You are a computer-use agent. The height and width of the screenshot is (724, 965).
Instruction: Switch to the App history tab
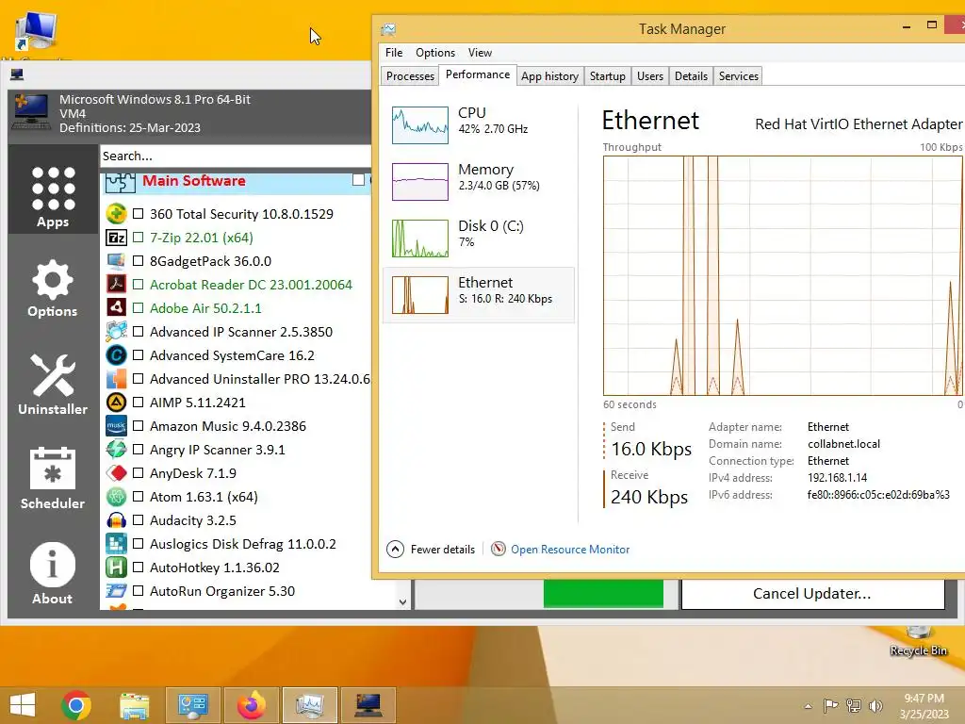(x=549, y=76)
